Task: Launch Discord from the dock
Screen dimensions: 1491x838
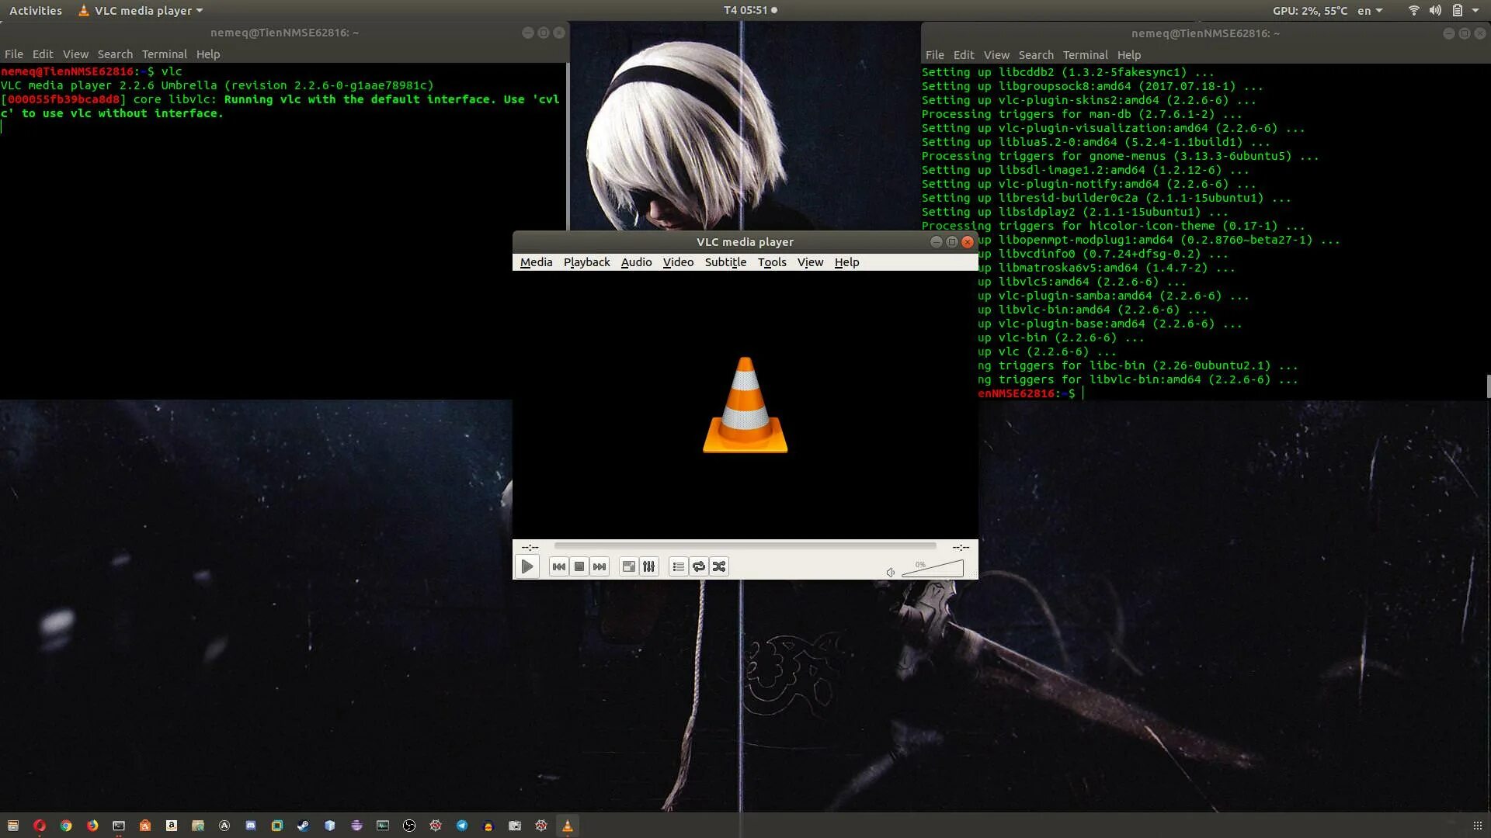Action: pyautogui.click(x=251, y=826)
